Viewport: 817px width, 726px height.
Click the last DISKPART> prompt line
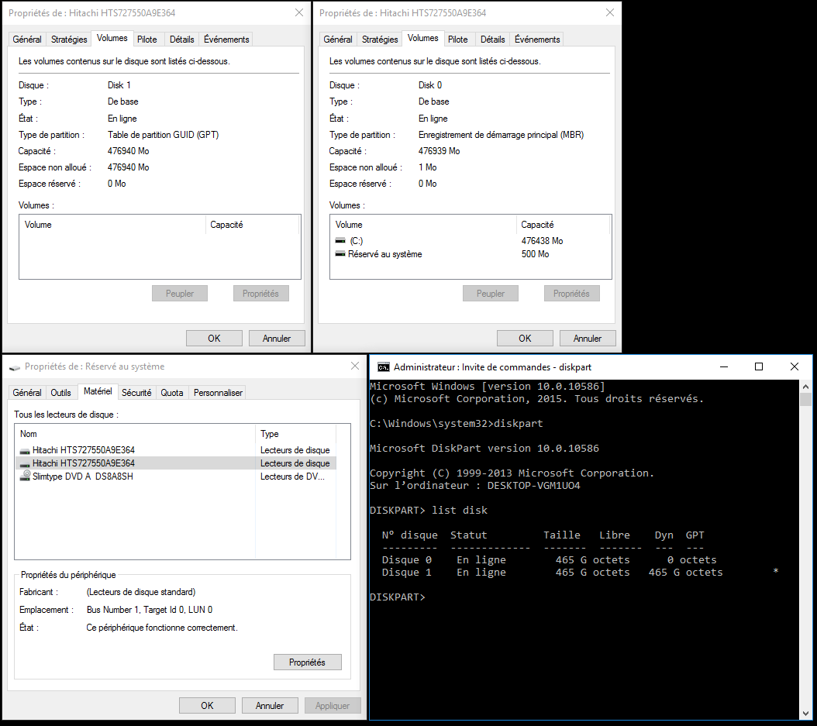click(398, 597)
